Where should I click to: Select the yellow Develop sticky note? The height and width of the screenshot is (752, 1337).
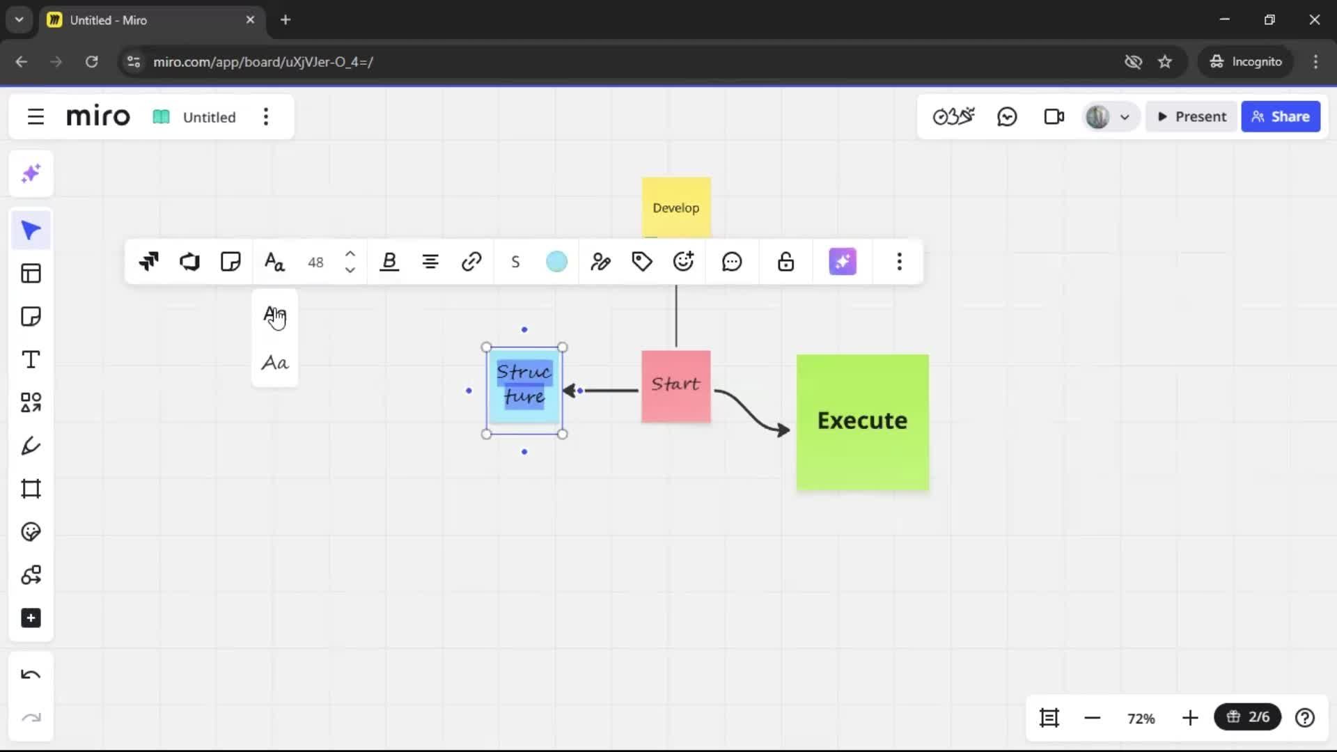pyautogui.click(x=675, y=207)
